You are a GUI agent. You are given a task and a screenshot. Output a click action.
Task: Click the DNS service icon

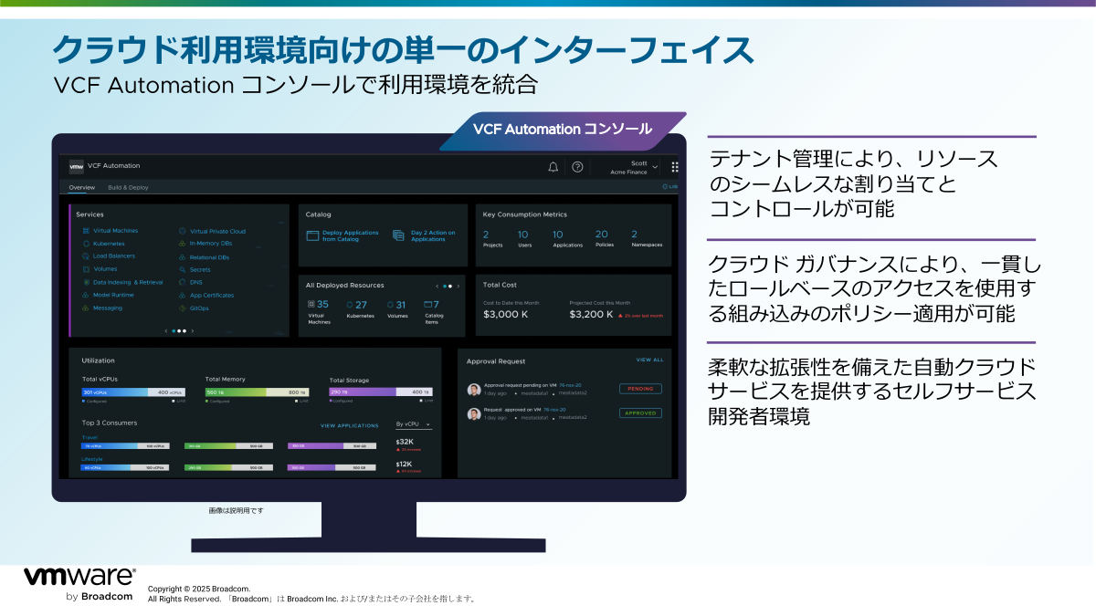point(183,282)
